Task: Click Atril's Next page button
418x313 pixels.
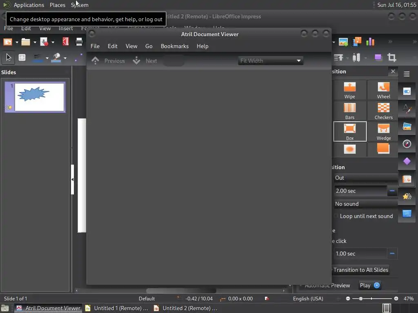Action: point(145,61)
